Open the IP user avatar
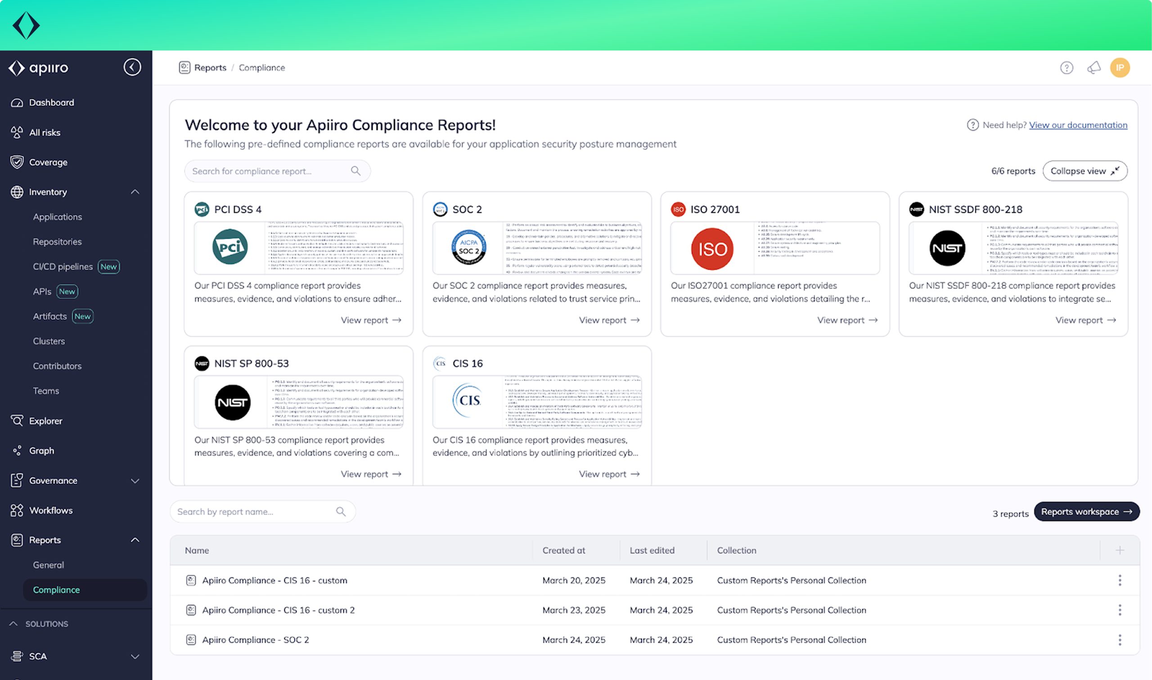1152x680 pixels. pos(1120,68)
